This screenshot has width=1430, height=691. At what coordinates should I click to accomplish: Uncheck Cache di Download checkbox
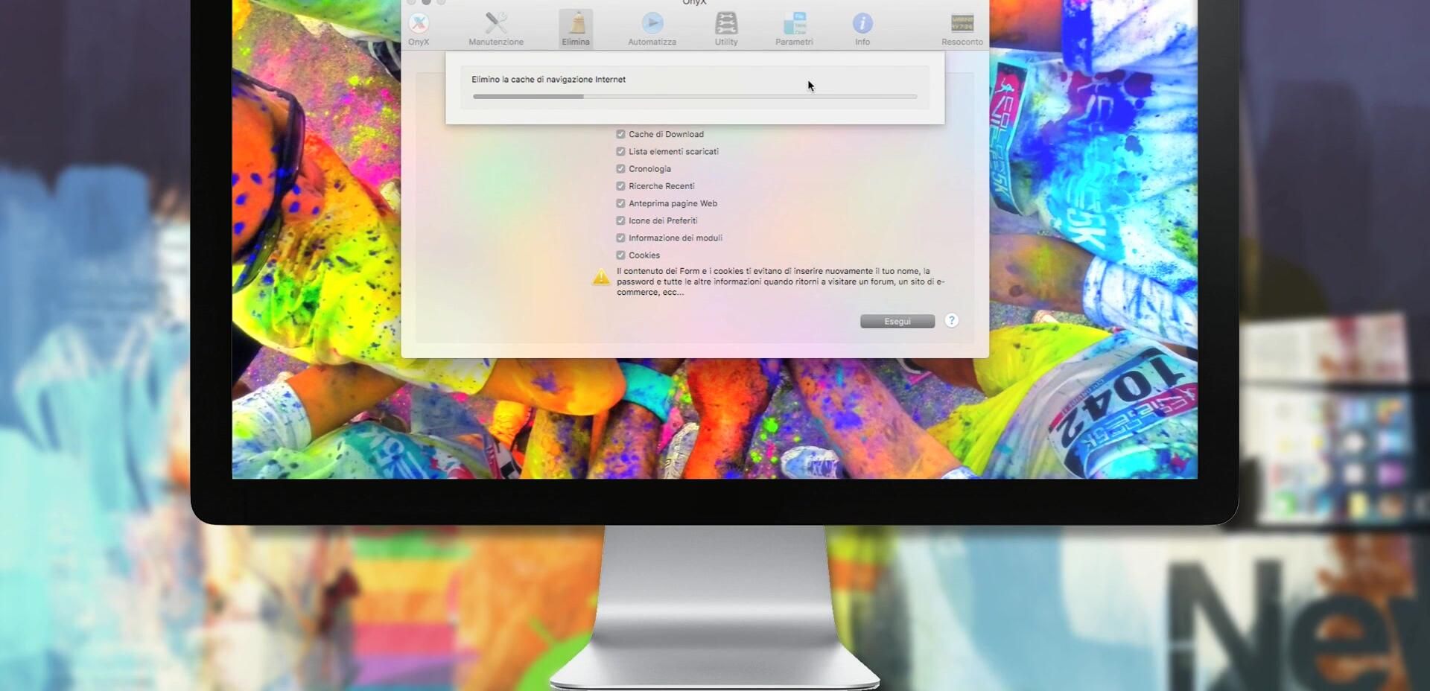tap(620, 134)
